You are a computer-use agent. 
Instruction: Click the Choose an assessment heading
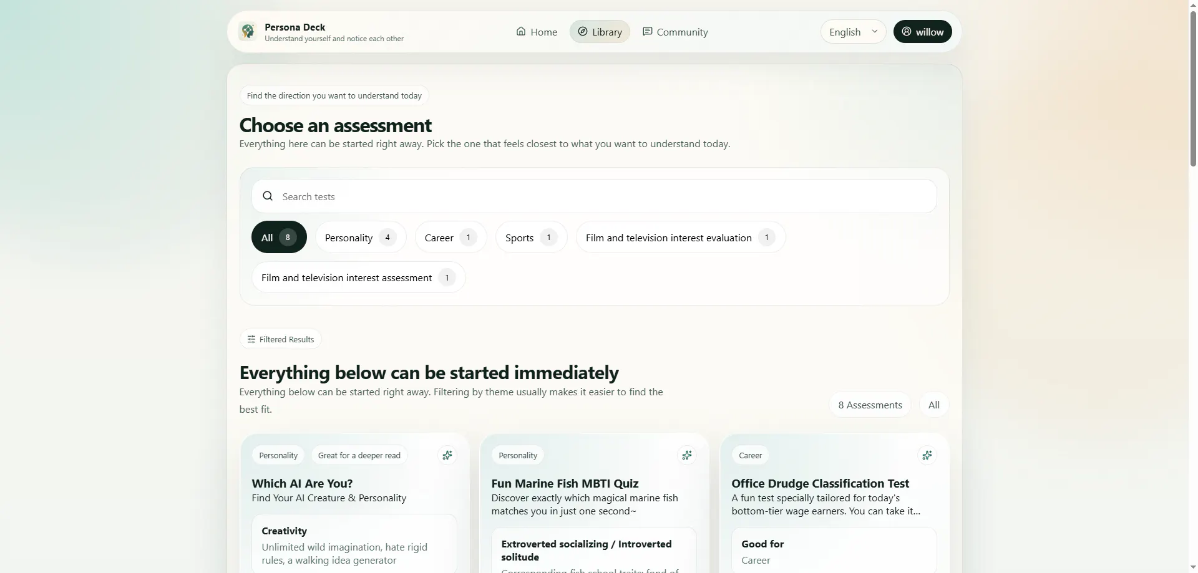[x=335, y=125]
